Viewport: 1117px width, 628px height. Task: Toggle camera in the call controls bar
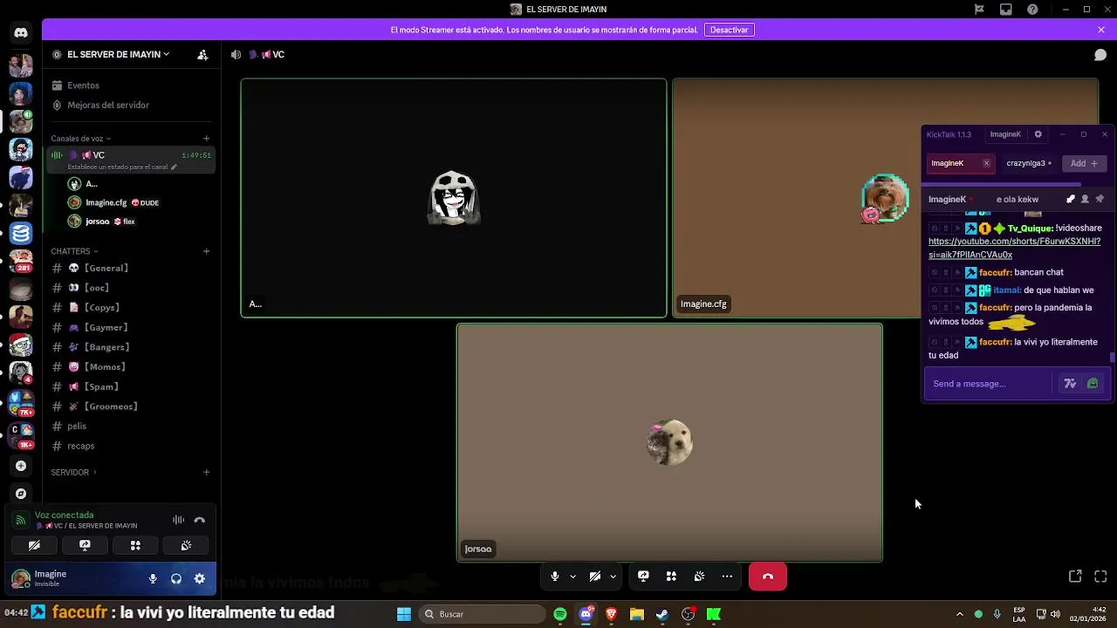(595, 577)
